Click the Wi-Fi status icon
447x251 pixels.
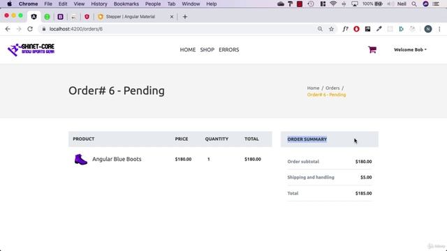[x=333, y=3]
